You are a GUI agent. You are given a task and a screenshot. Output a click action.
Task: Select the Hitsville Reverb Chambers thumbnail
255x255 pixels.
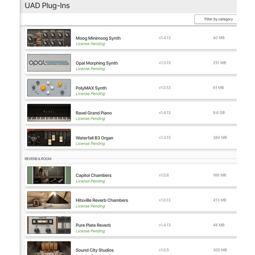coord(49,200)
